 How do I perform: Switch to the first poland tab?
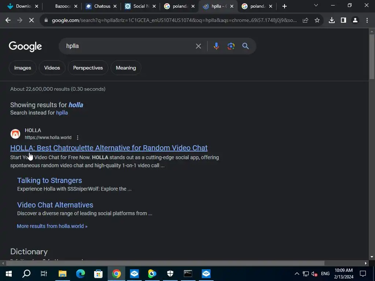[178, 6]
